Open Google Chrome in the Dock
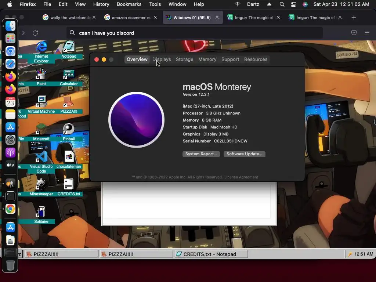This screenshot has width=376, height=282. [10, 209]
